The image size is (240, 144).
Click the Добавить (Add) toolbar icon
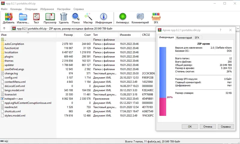pyautogui.click(x=9, y=17)
